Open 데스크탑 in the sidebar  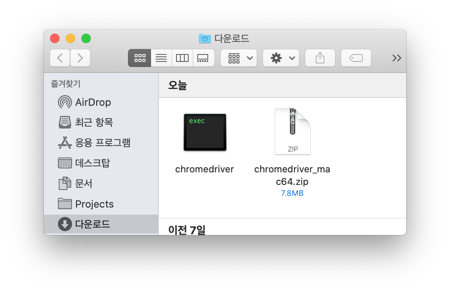tap(101, 163)
